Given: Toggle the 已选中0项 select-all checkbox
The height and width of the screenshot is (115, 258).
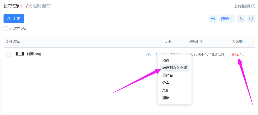Looking at the screenshot, I should click(6, 28).
